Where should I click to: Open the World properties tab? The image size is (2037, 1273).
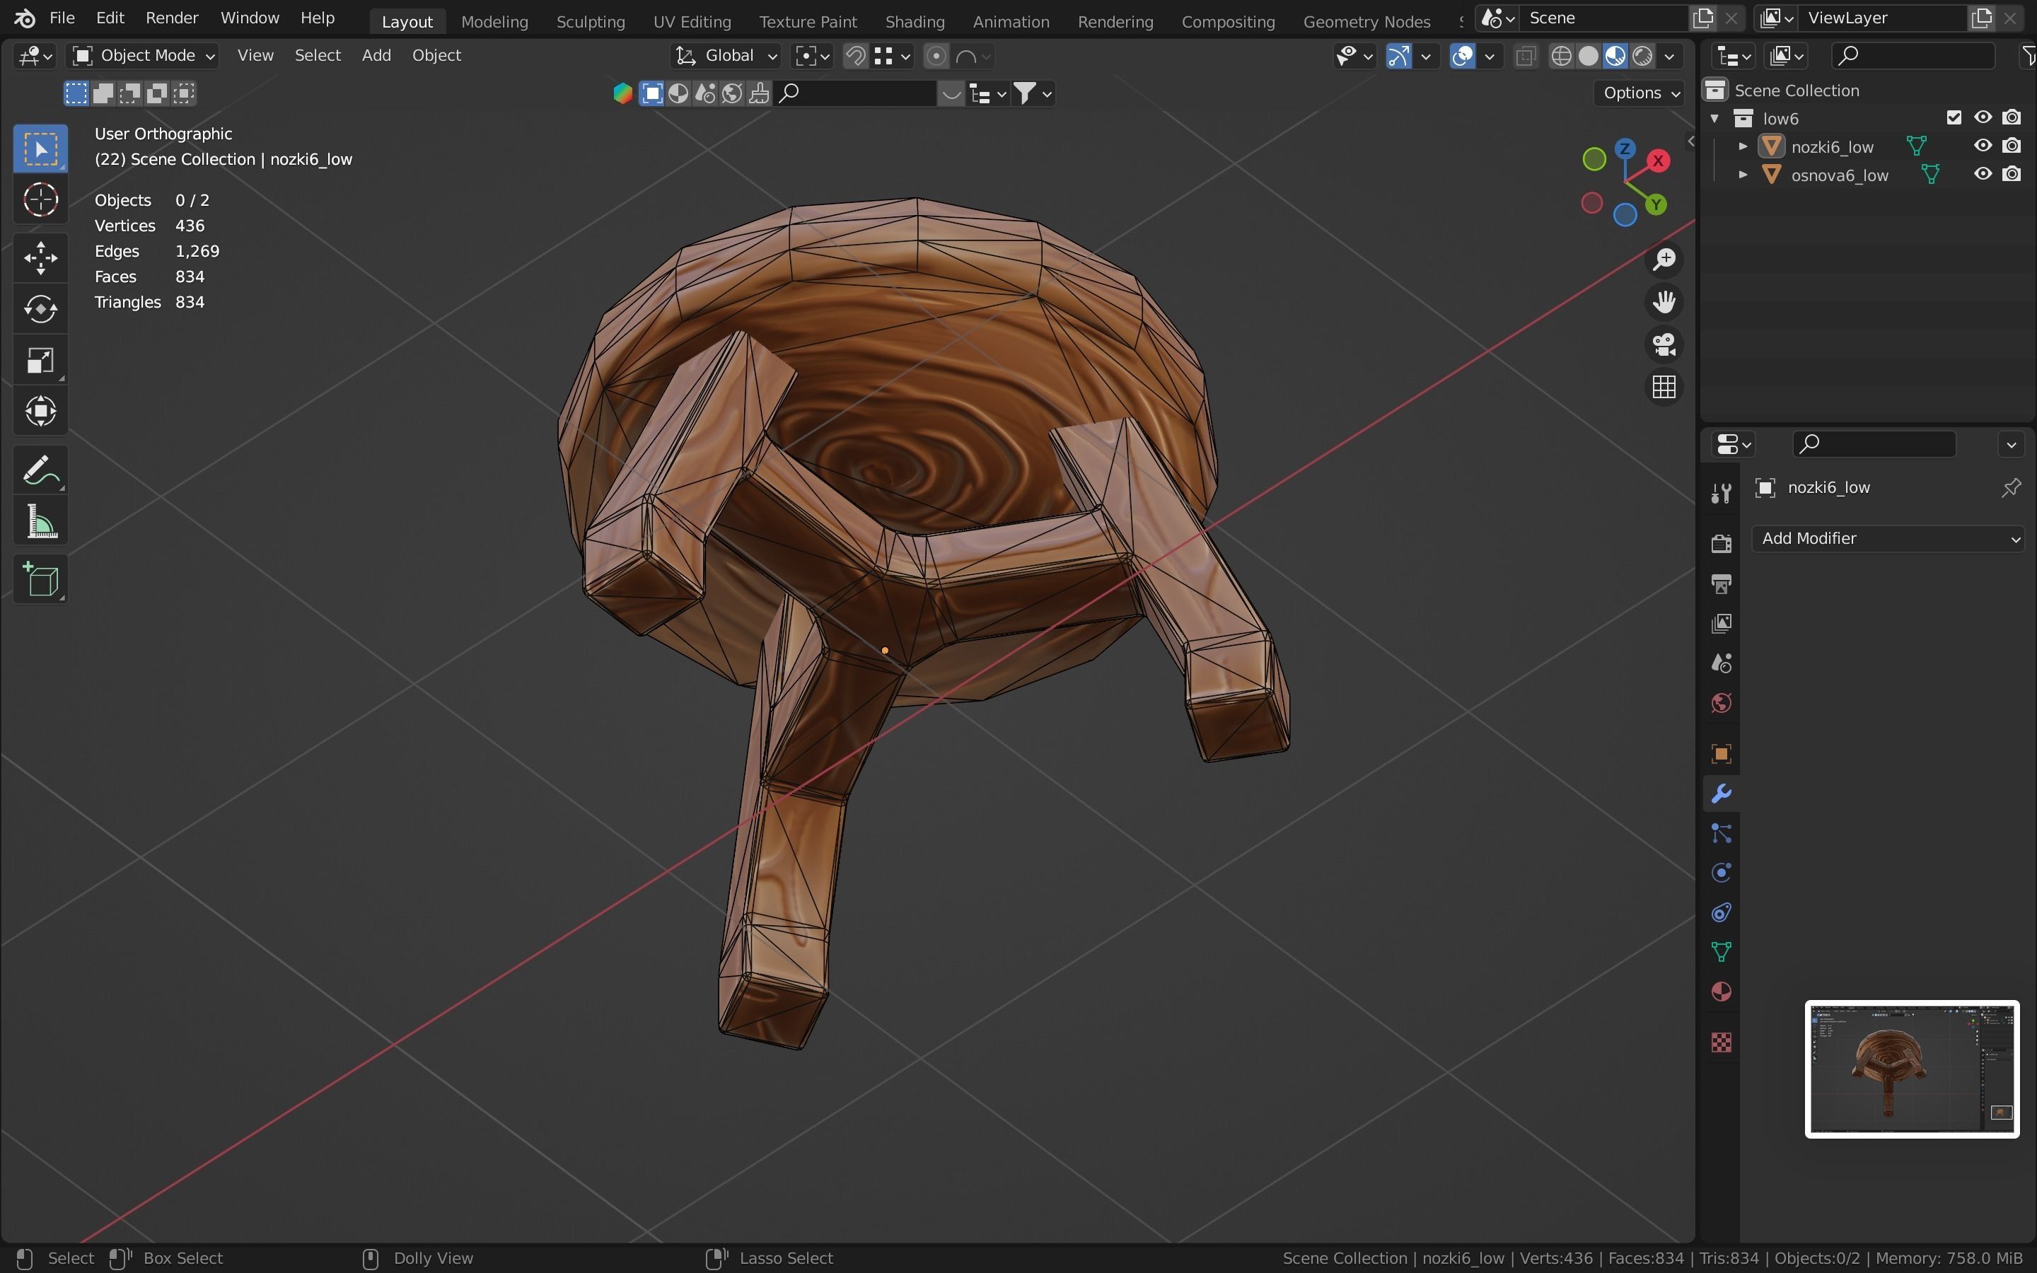1722,703
